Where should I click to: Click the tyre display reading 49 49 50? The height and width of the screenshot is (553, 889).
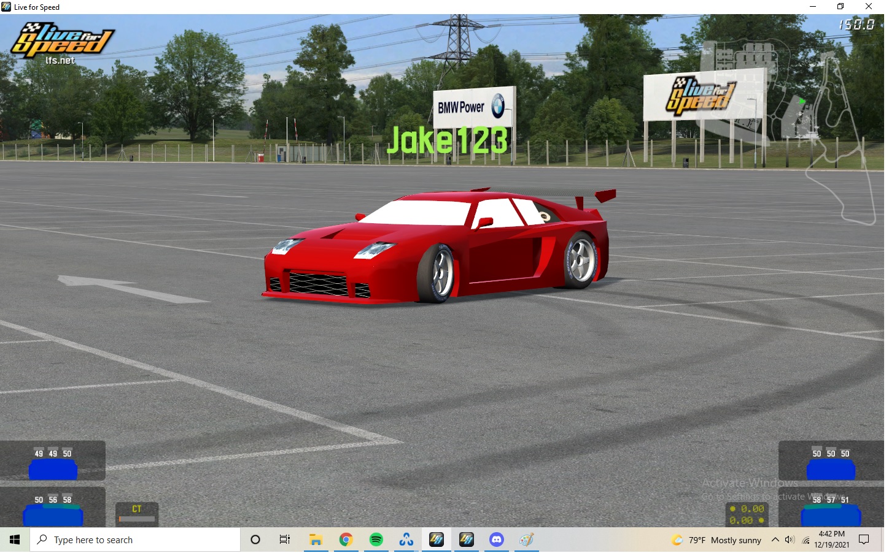53,460
